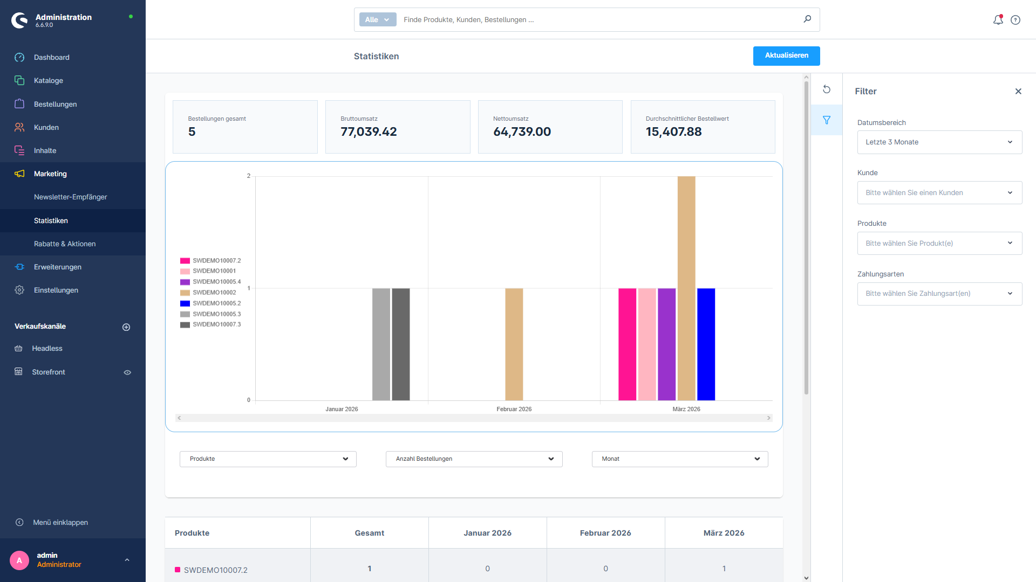The width and height of the screenshot is (1036, 582).
Task: Open Newsletter-Empfänger in the Marketing menu
Action: (70, 197)
